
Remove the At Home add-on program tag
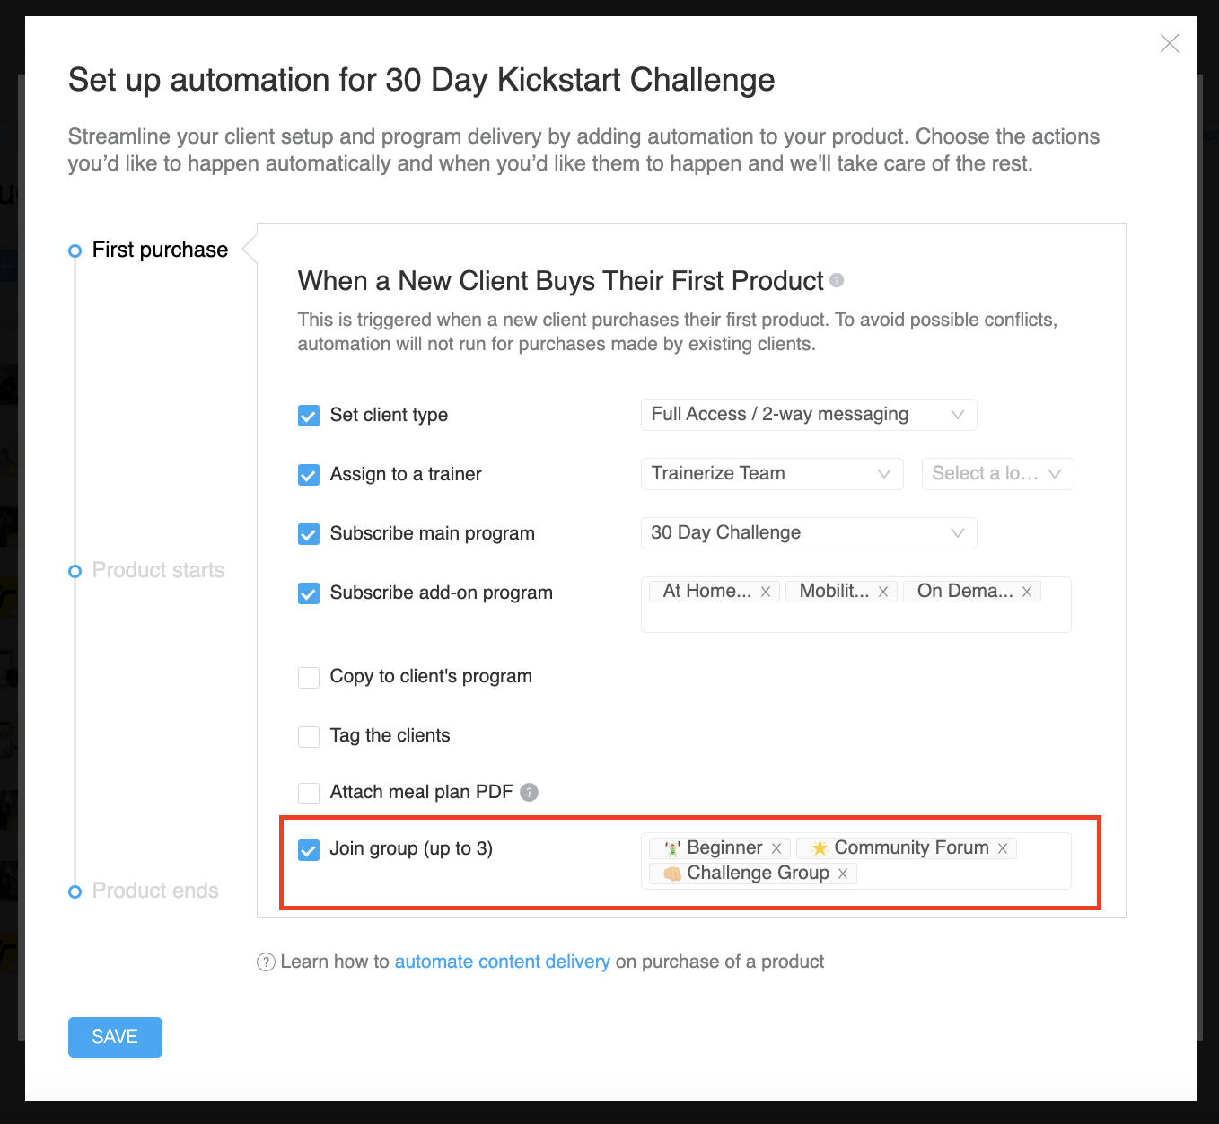(x=766, y=592)
